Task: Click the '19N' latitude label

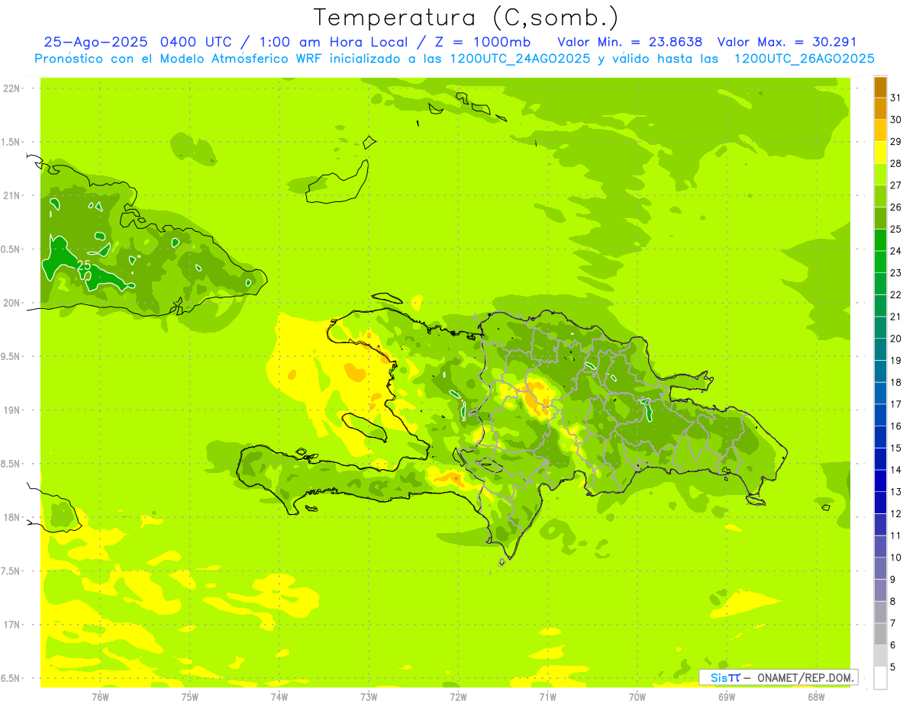Action: [11, 410]
